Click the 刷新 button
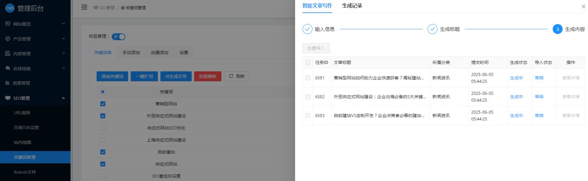Screen dimensions: 588x181 [237, 76]
